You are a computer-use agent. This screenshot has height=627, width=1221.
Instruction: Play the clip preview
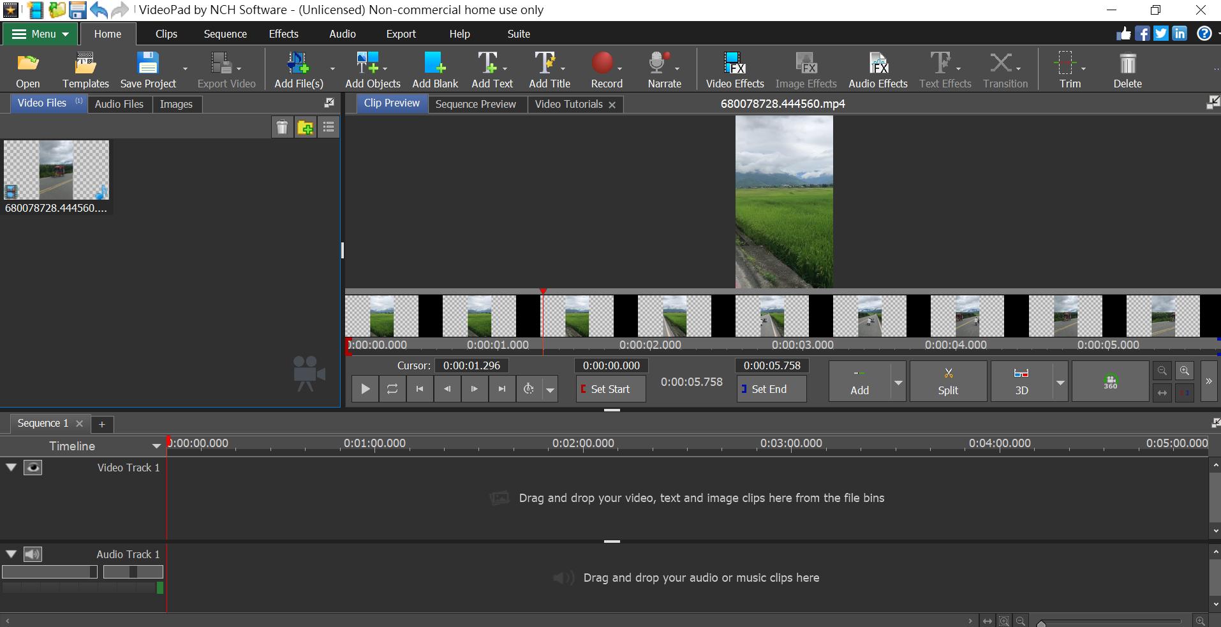pos(365,388)
